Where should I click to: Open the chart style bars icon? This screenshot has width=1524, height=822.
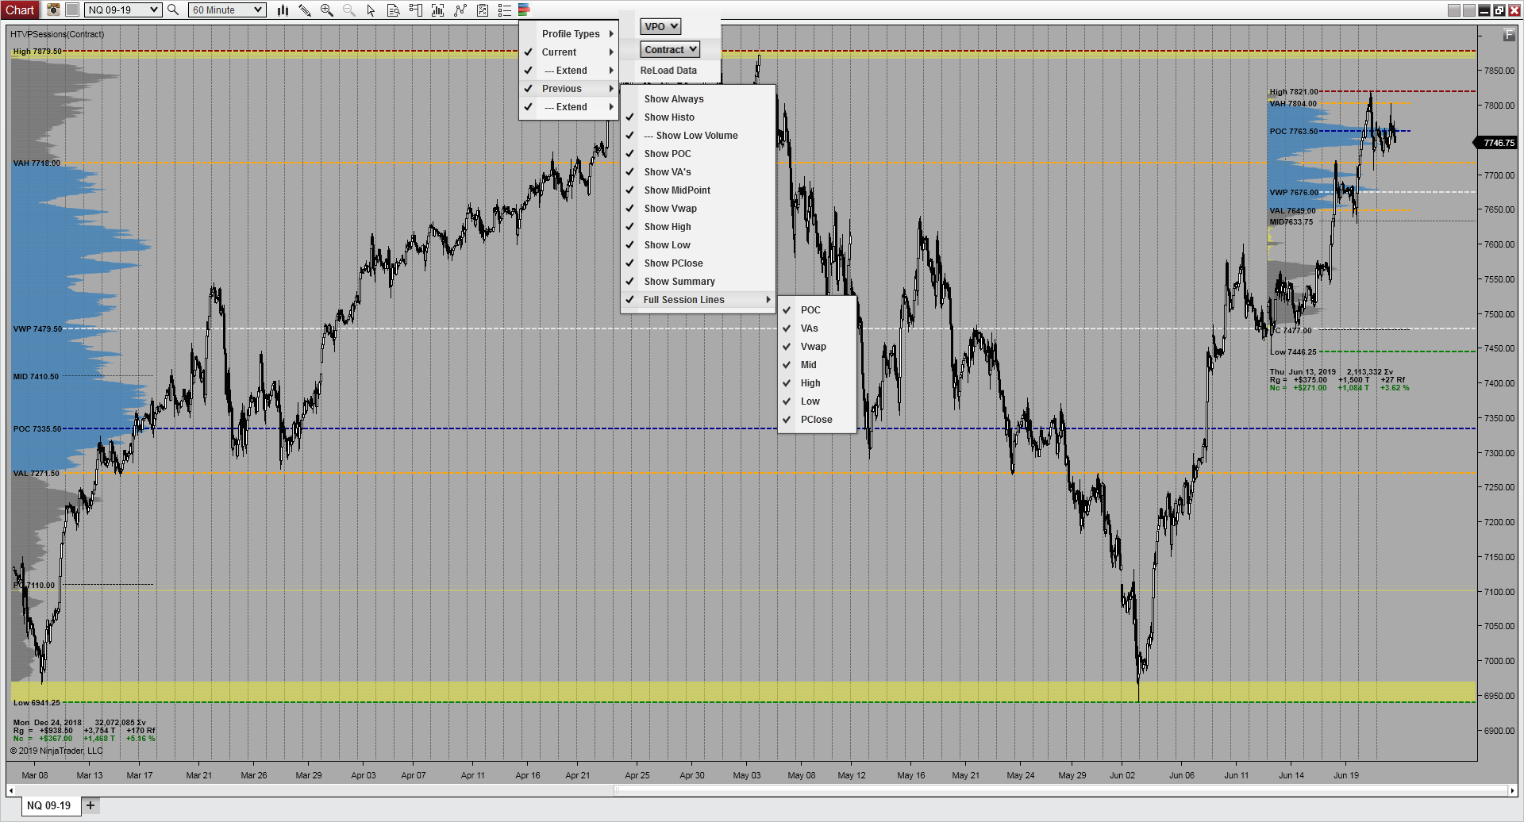click(x=283, y=10)
